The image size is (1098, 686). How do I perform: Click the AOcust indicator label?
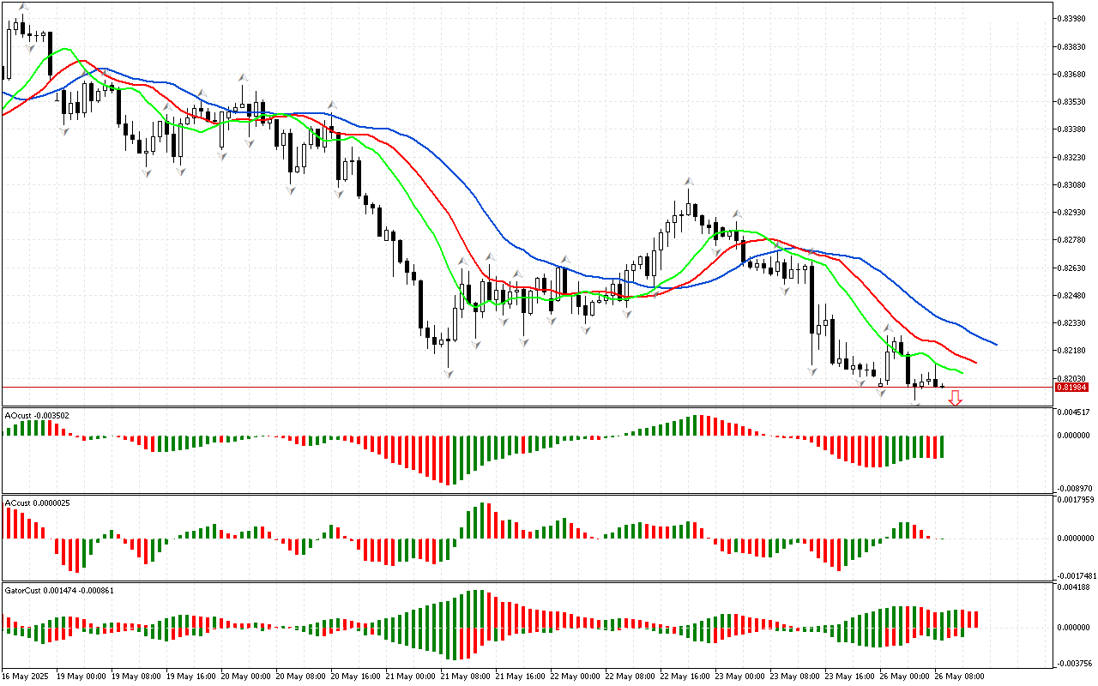click(x=37, y=416)
